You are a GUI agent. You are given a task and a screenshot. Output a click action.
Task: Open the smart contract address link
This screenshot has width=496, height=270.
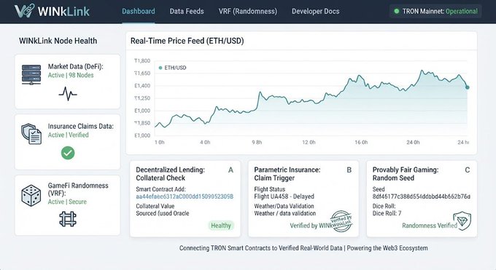point(185,196)
